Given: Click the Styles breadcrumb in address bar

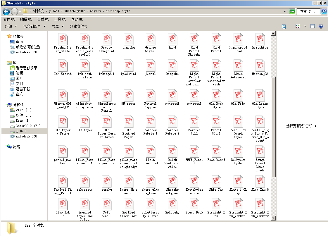Looking at the screenshot, I should click(95, 11).
